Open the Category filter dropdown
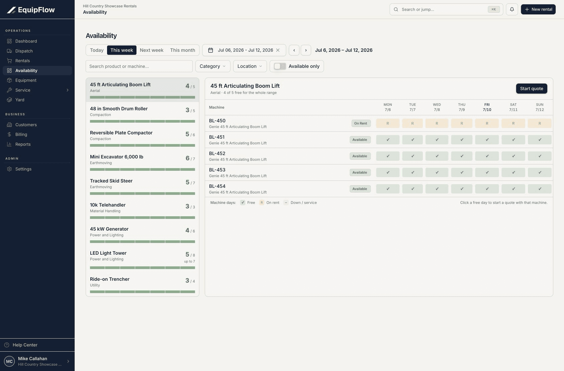The height and width of the screenshot is (371, 564). tap(213, 66)
